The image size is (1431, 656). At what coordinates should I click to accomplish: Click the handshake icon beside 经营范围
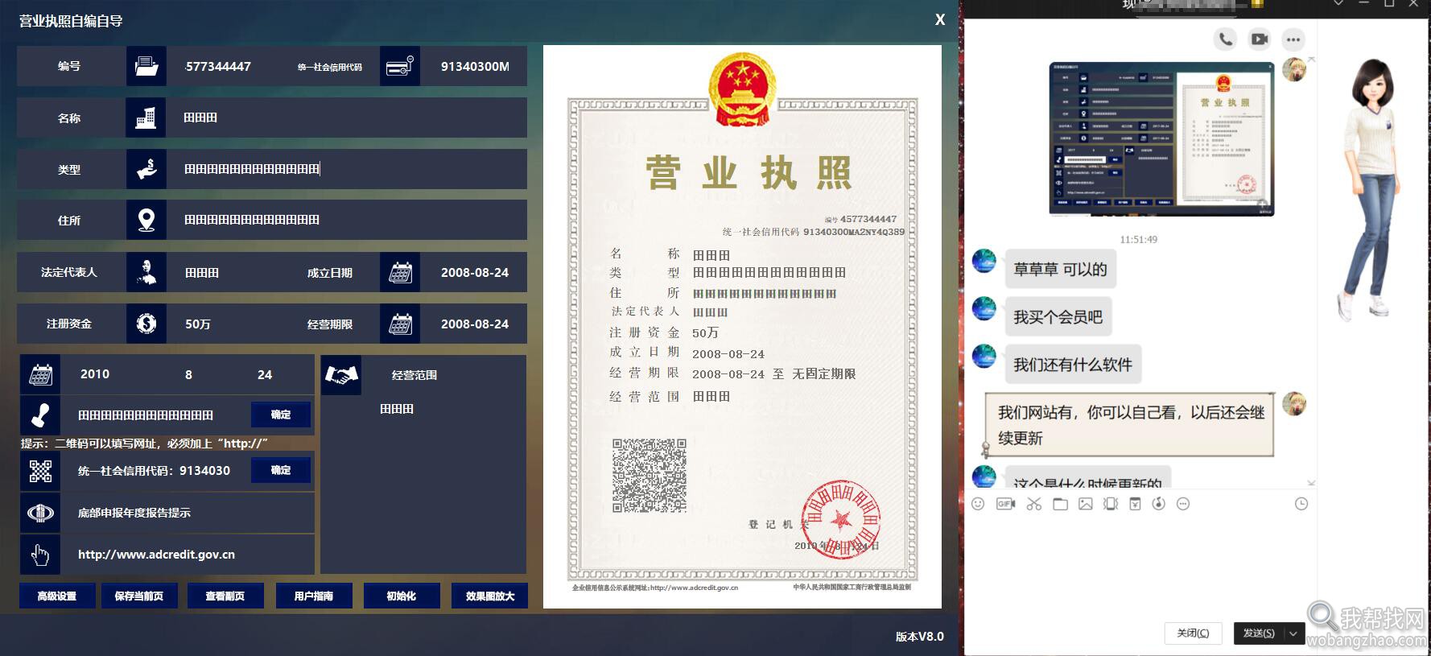point(341,375)
